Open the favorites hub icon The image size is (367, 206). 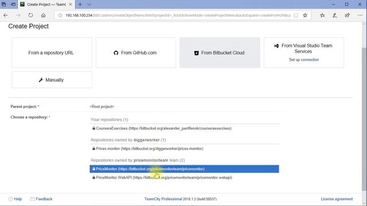click(x=322, y=15)
